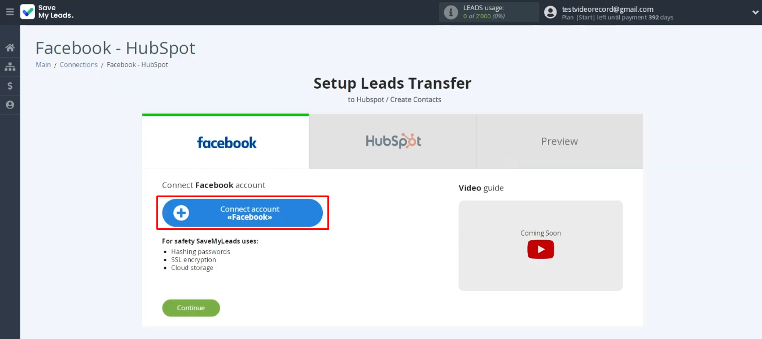This screenshot has height=339, width=762.
Task: Open the hamburger menu icon
Action: click(x=10, y=12)
